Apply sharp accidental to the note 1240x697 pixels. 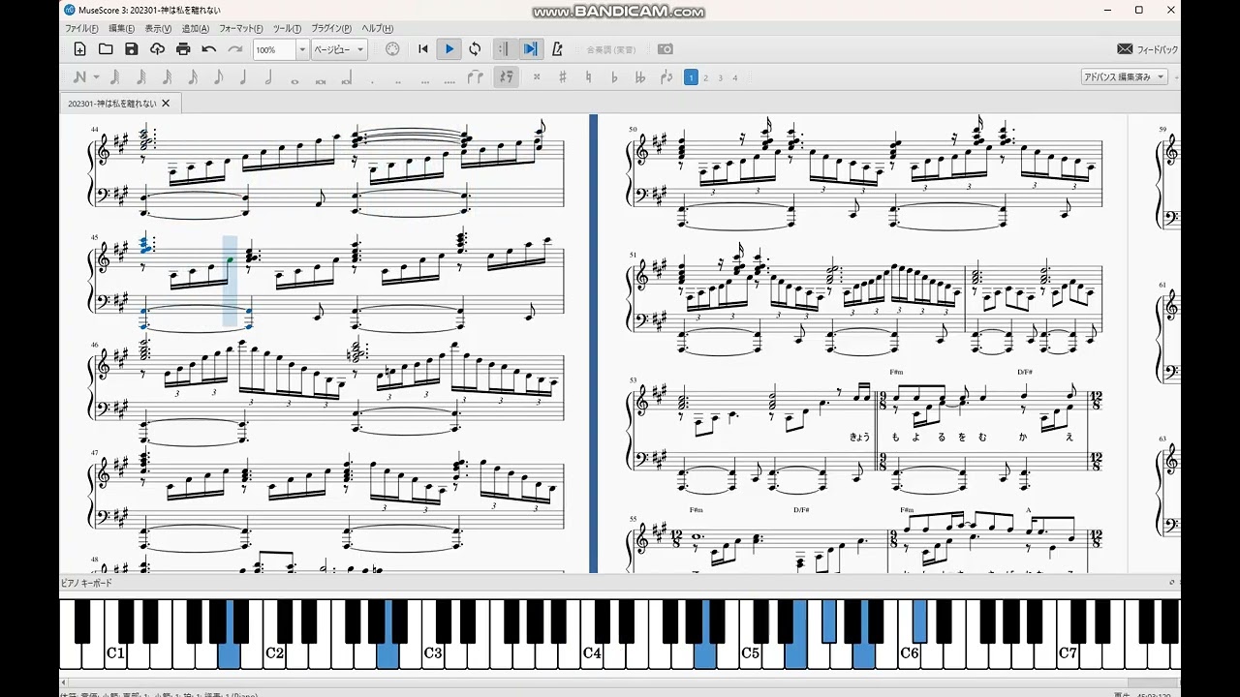click(562, 77)
